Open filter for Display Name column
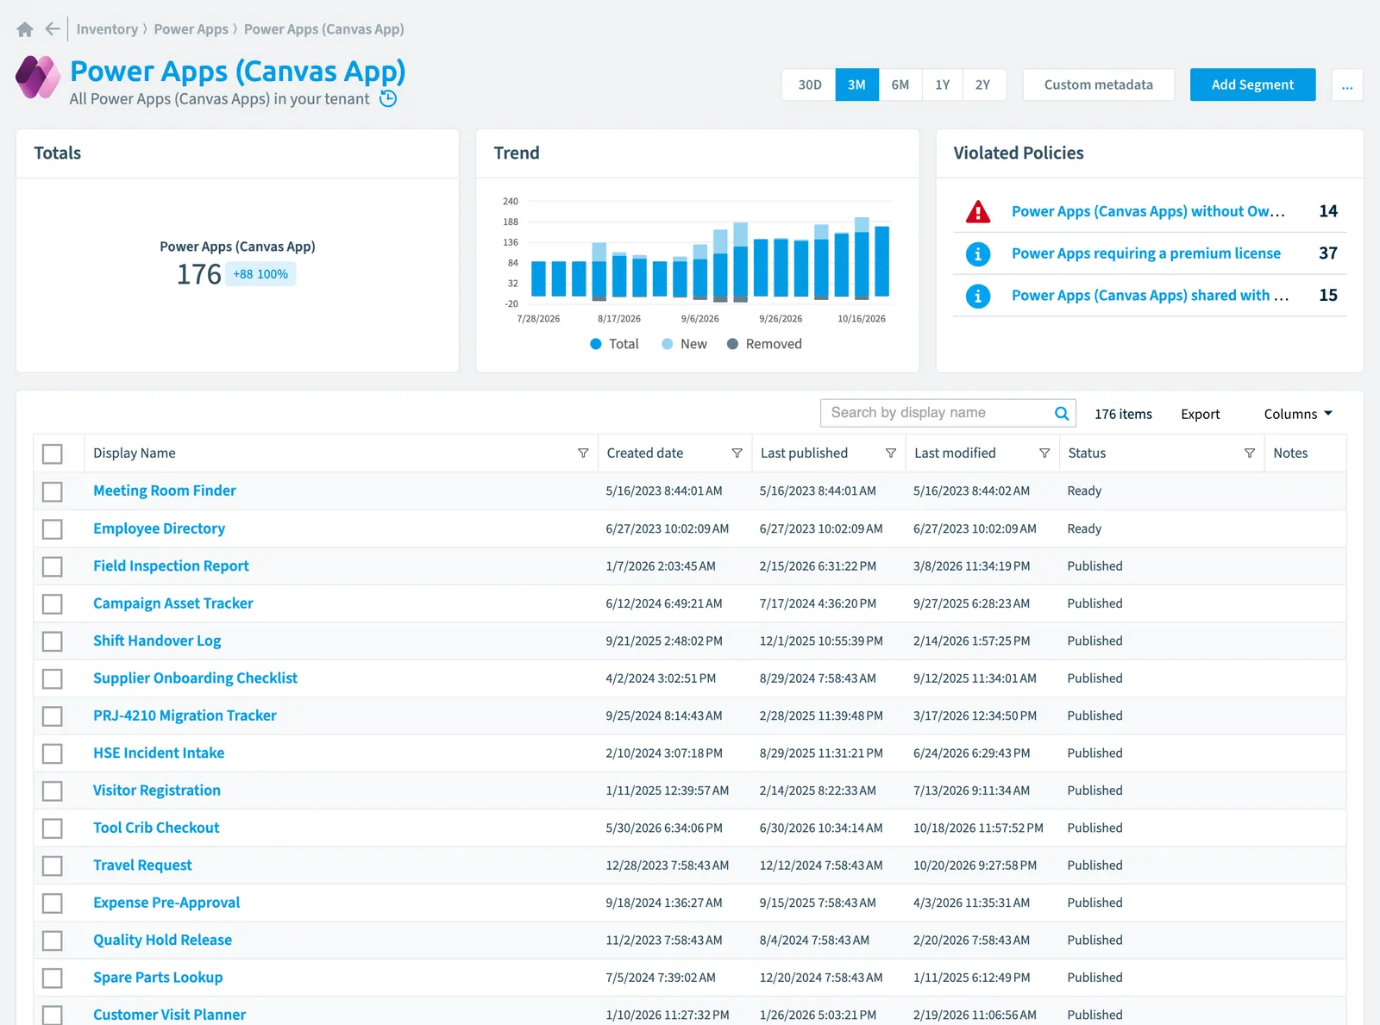 pos(583,453)
